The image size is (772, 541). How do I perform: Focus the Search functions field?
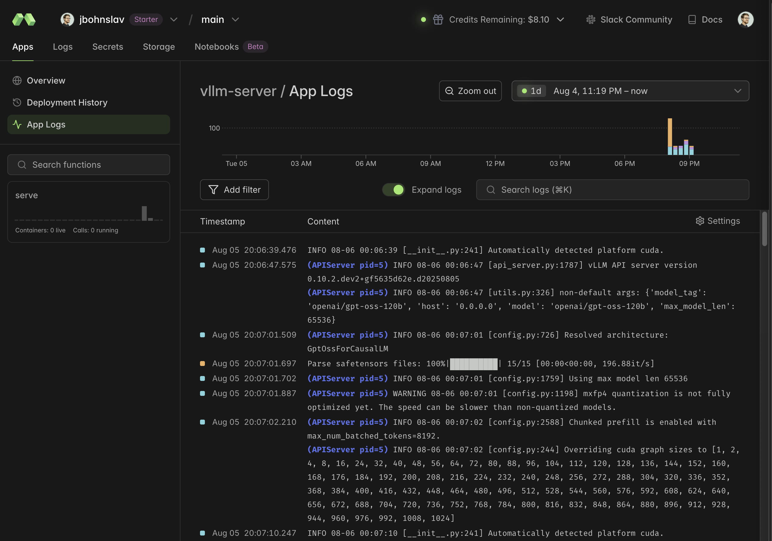coord(89,165)
